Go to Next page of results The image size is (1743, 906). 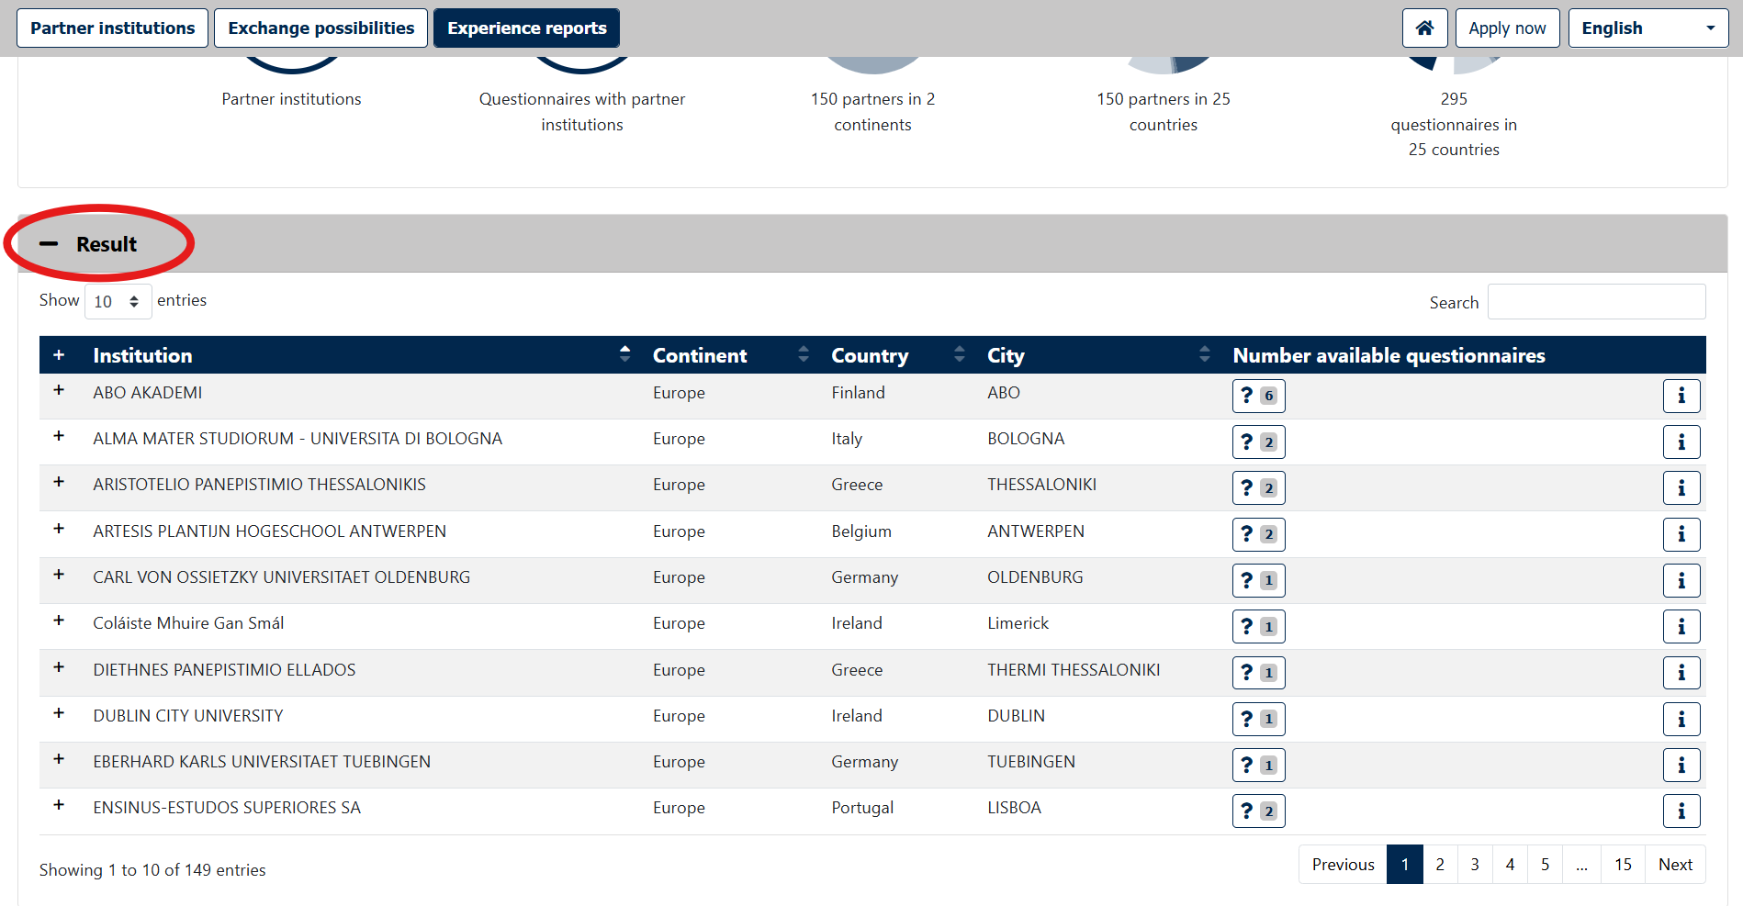(1675, 865)
